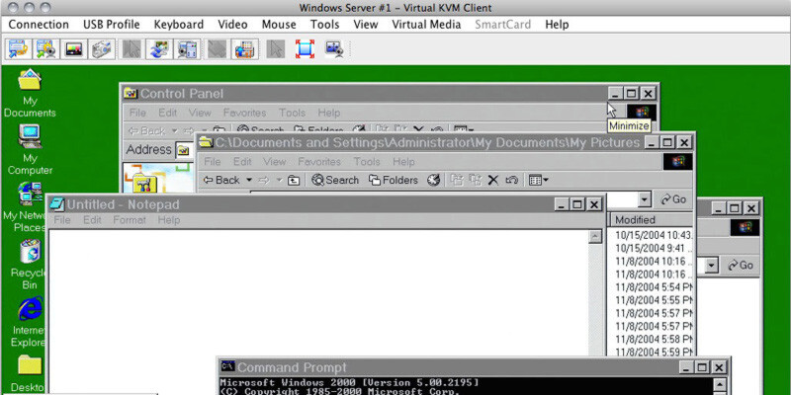
Task: Select My Network Places desktop icon
Action: tap(26, 207)
